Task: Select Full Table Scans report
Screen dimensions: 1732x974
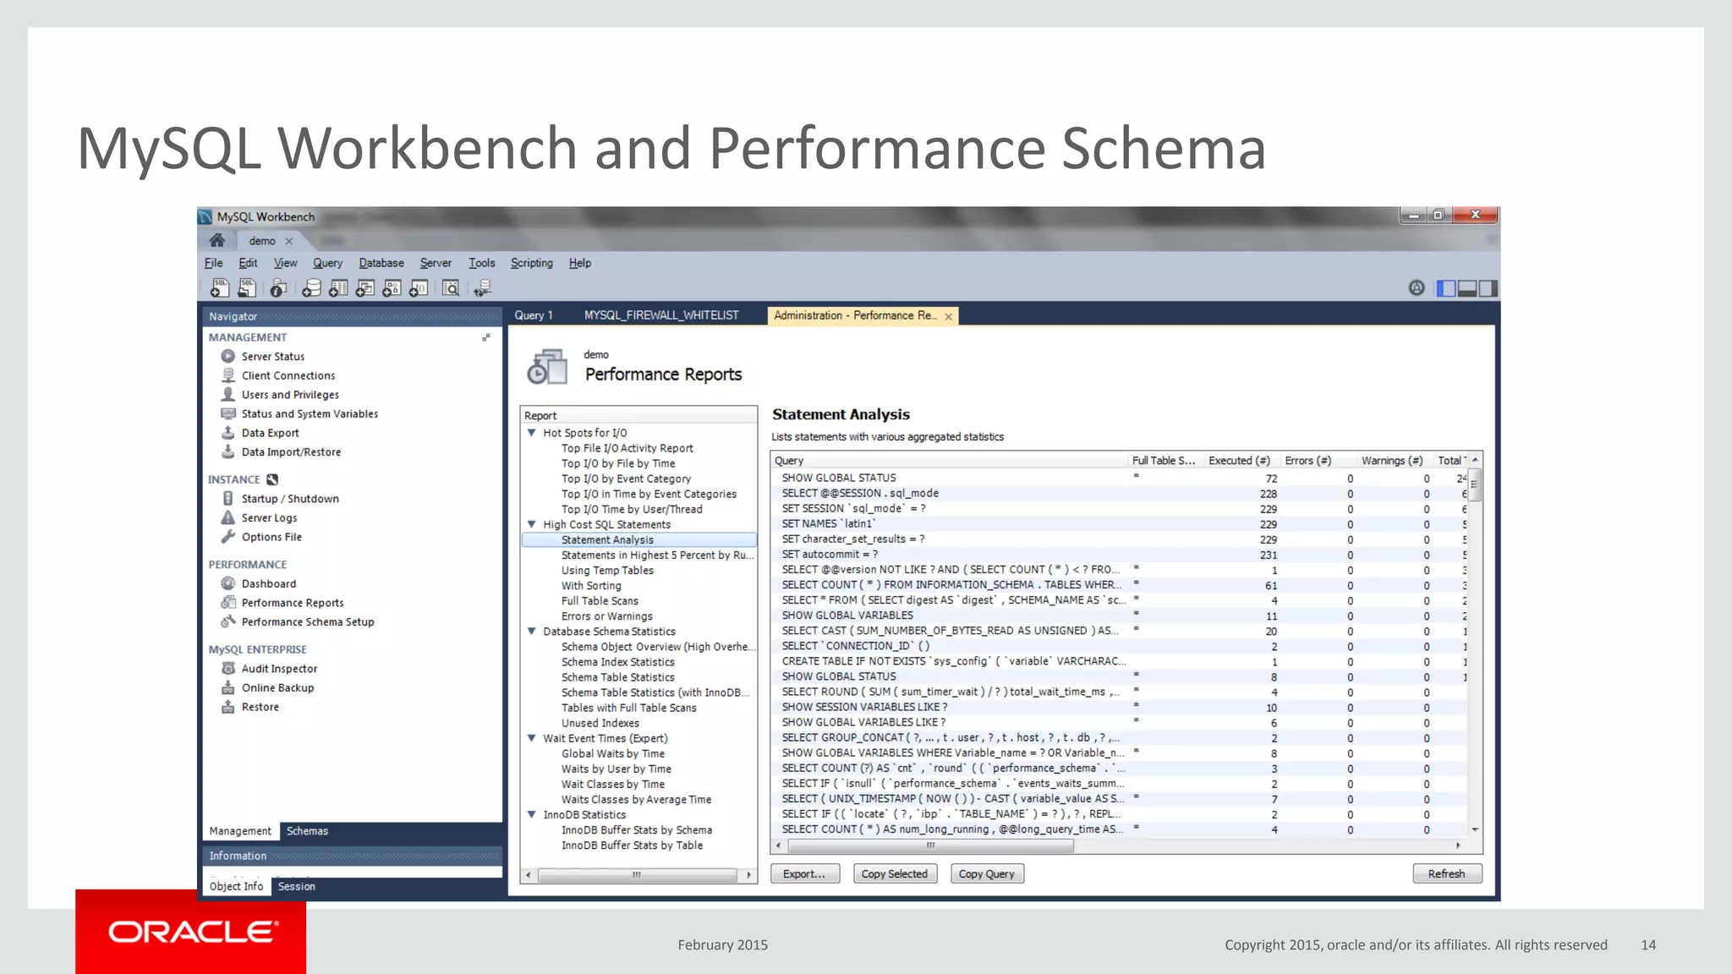Action: [600, 600]
